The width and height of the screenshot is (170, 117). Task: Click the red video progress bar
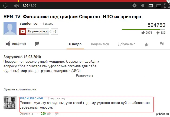[85, 1]
